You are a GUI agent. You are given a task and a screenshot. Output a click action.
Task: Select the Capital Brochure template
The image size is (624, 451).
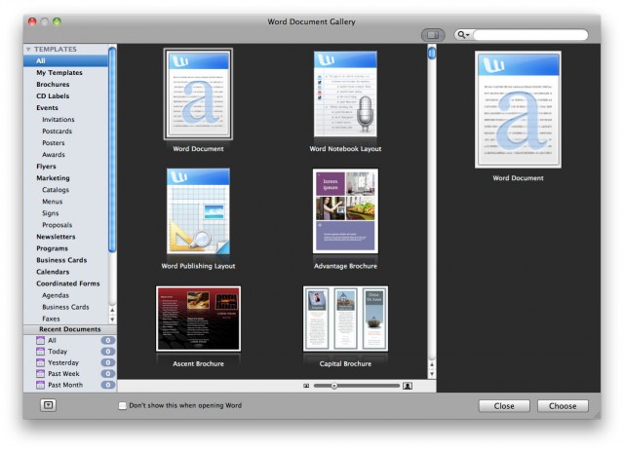[345, 319]
